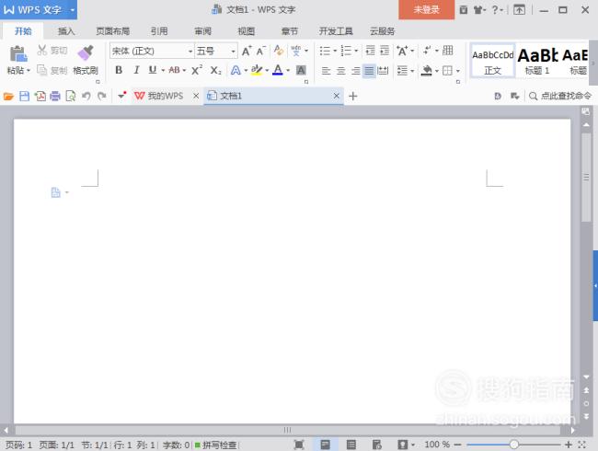The height and width of the screenshot is (451, 598).
Task: Open the show/hide table grid icon
Action: pyautogui.click(x=448, y=51)
